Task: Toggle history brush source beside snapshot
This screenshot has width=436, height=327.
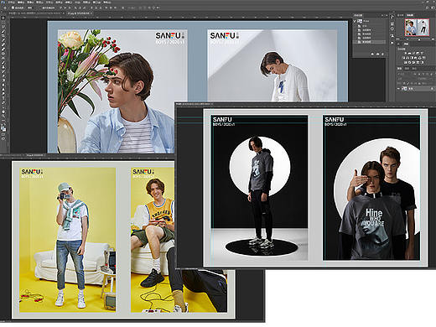Action: click(355, 21)
